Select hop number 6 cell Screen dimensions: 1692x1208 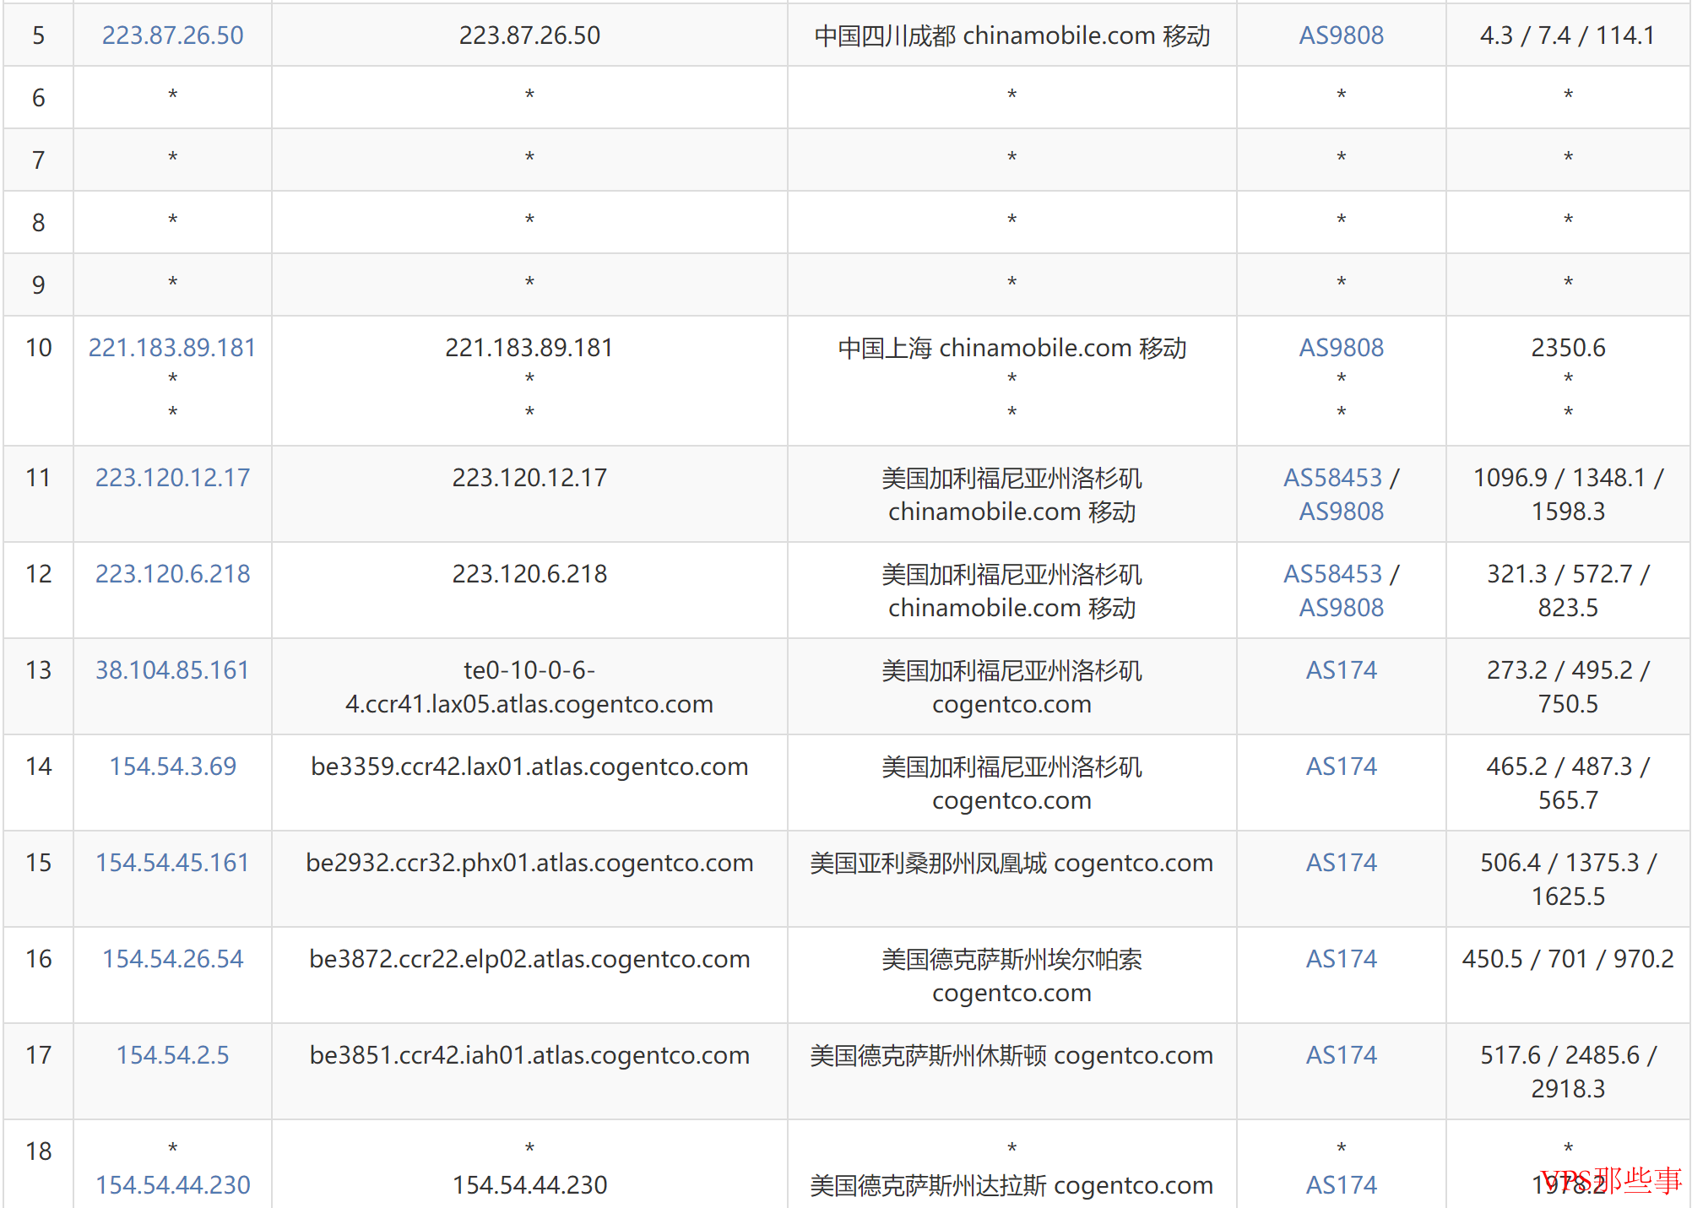pos(38,98)
